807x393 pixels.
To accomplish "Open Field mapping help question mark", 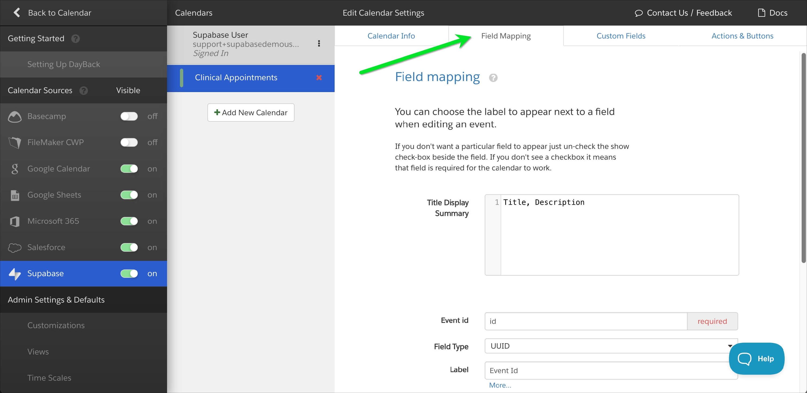I will (493, 78).
